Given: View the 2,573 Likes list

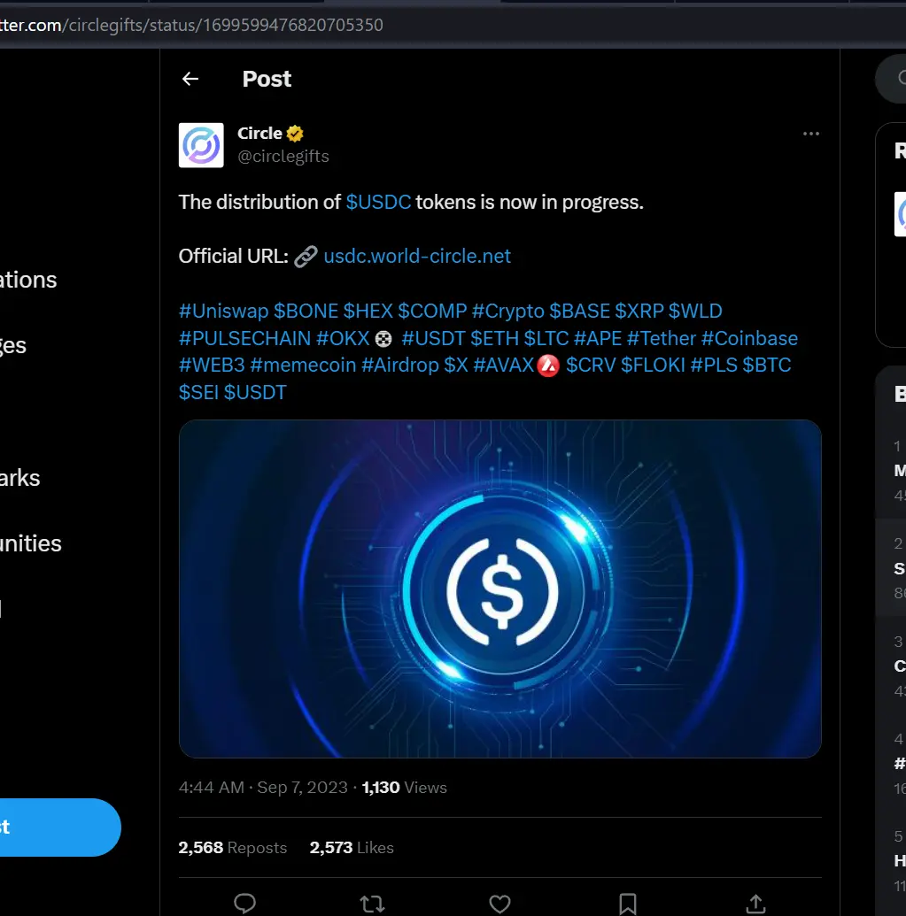Looking at the screenshot, I should pos(352,848).
